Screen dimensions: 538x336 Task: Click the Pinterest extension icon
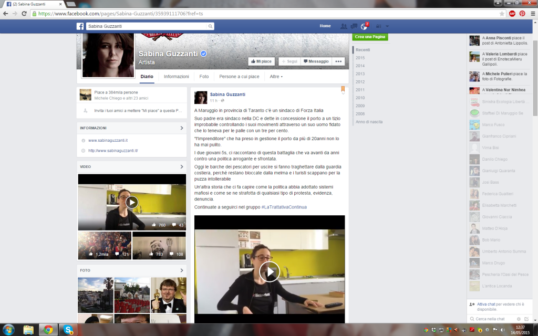(522, 14)
